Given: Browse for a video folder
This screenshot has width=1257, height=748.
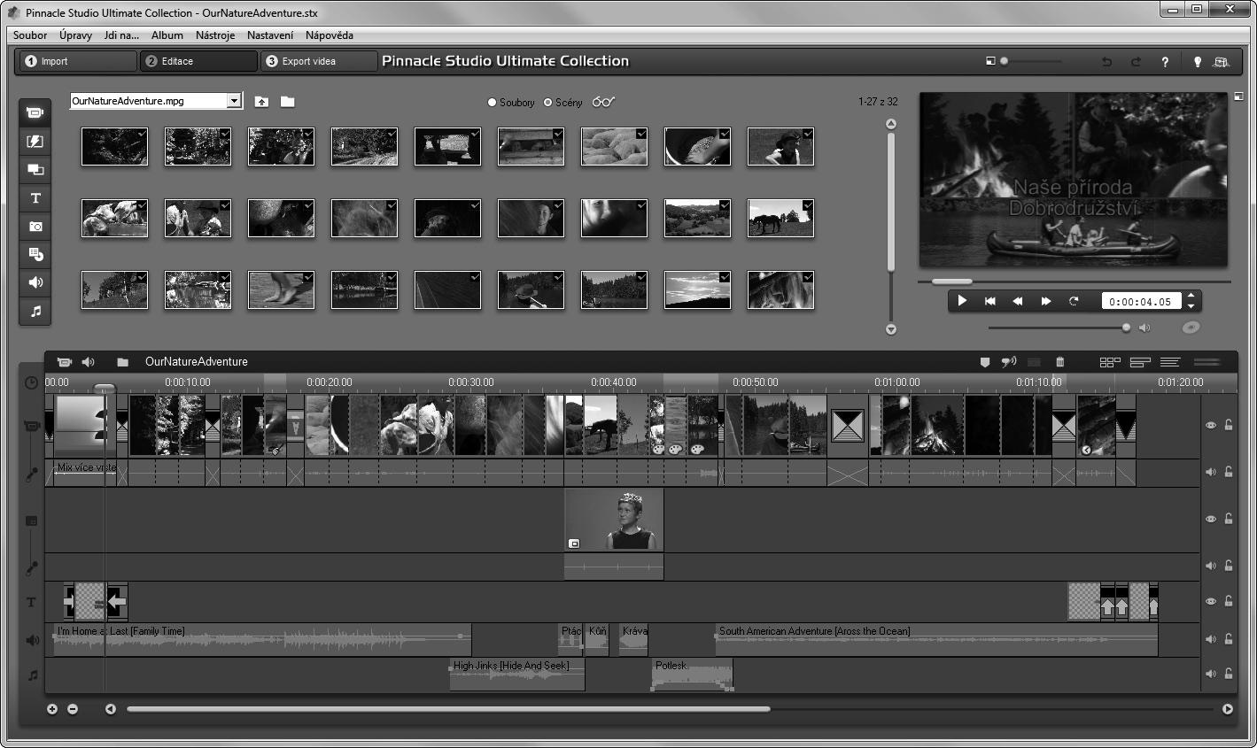Looking at the screenshot, I should click(x=287, y=102).
